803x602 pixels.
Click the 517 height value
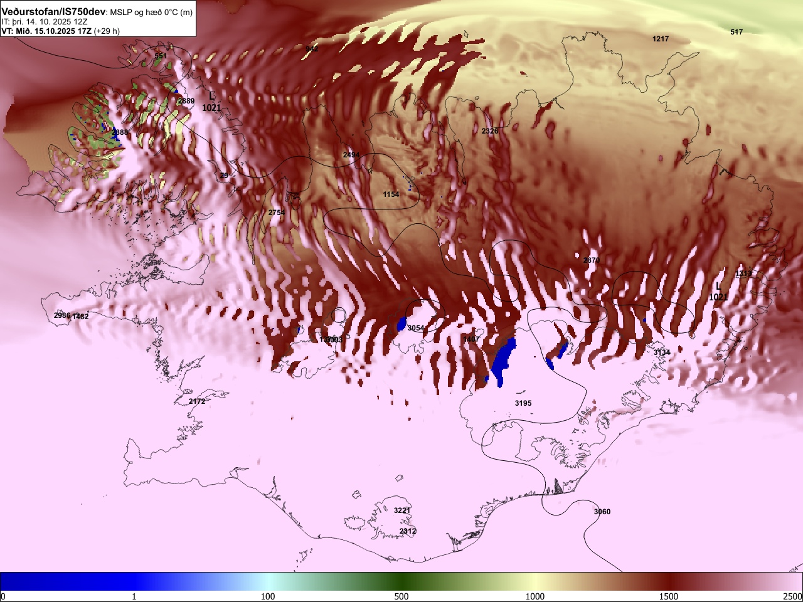point(737,31)
